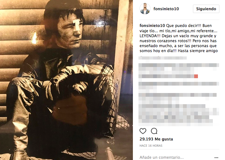Open fonsinieto10 profile from header username

[166, 9]
